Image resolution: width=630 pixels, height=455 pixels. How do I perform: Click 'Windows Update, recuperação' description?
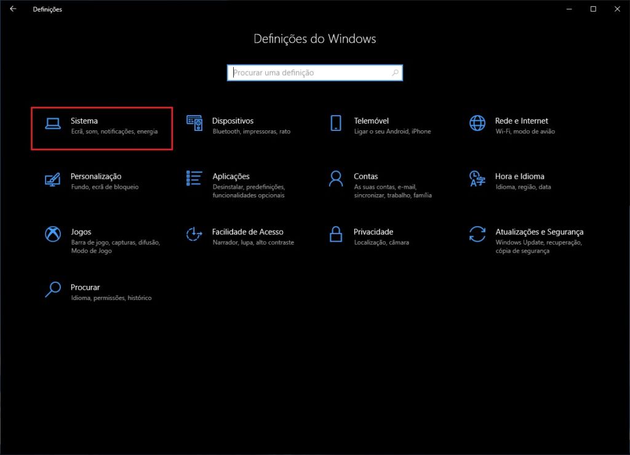click(x=538, y=242)
